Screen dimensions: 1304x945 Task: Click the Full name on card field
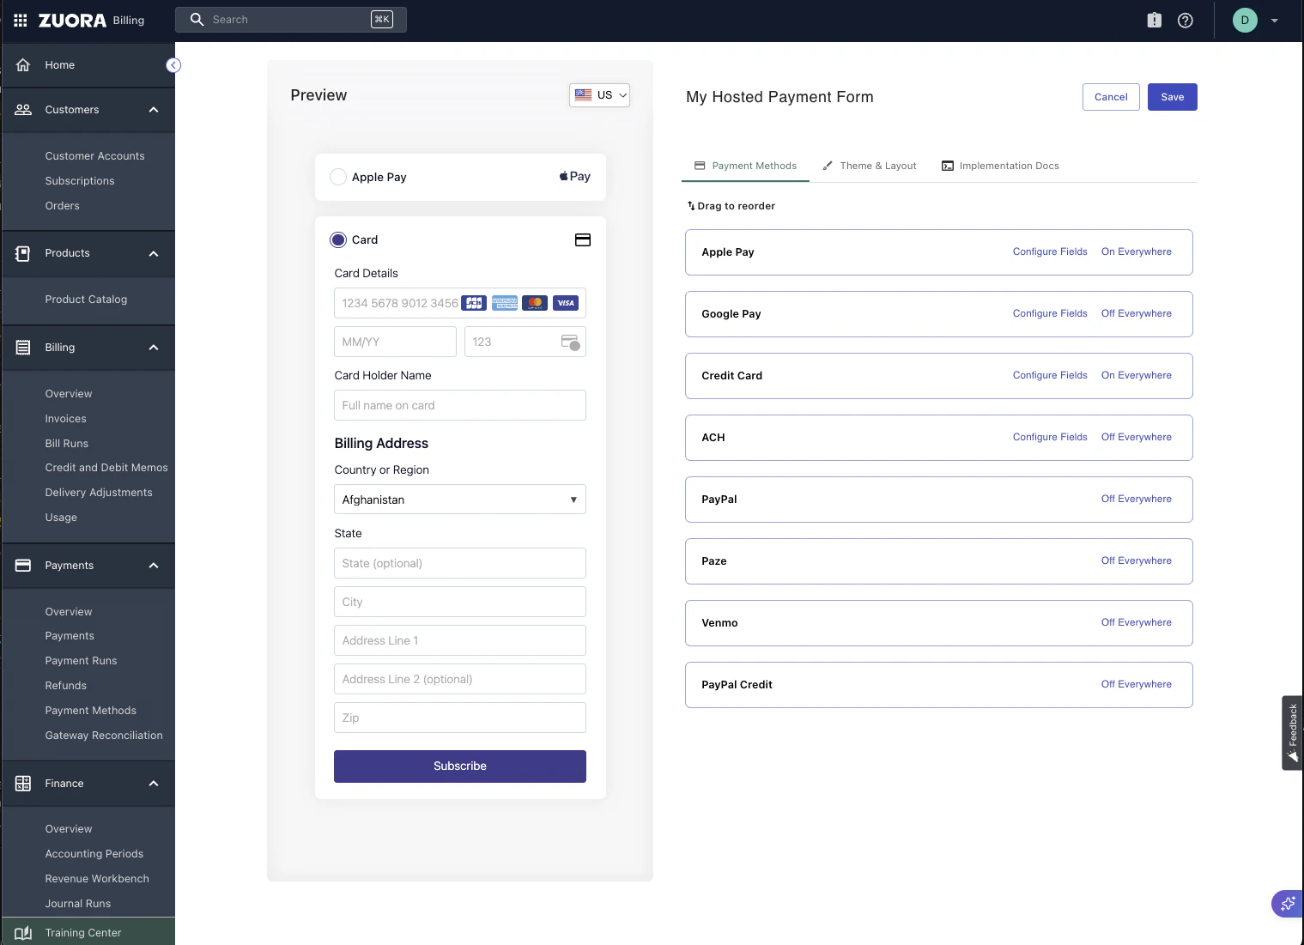[x=460, y=405]
